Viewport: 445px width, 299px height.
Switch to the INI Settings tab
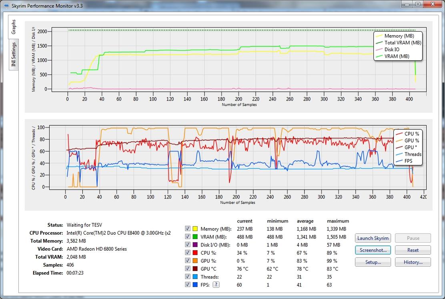pos(14,55)
